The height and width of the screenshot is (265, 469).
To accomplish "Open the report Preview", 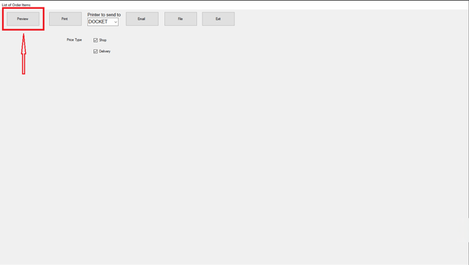I will 23,19.
